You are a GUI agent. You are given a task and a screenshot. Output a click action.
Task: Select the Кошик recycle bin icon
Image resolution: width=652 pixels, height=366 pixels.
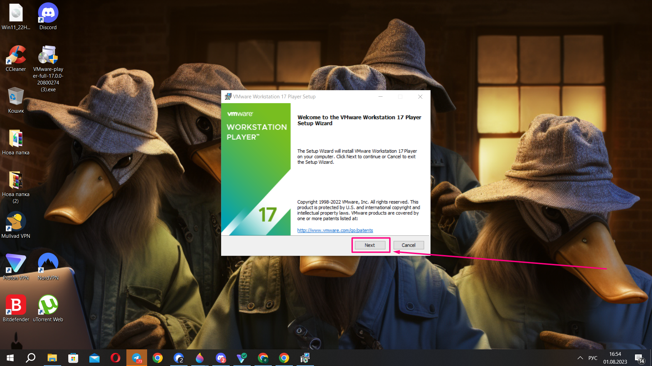16,100
